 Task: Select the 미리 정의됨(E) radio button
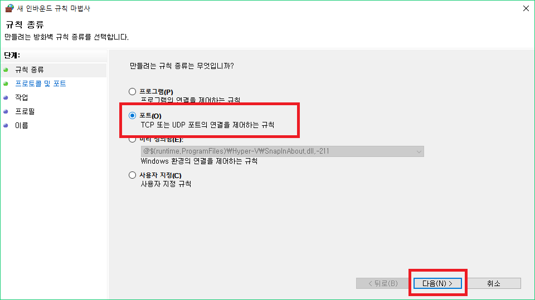tap(133, 140)
